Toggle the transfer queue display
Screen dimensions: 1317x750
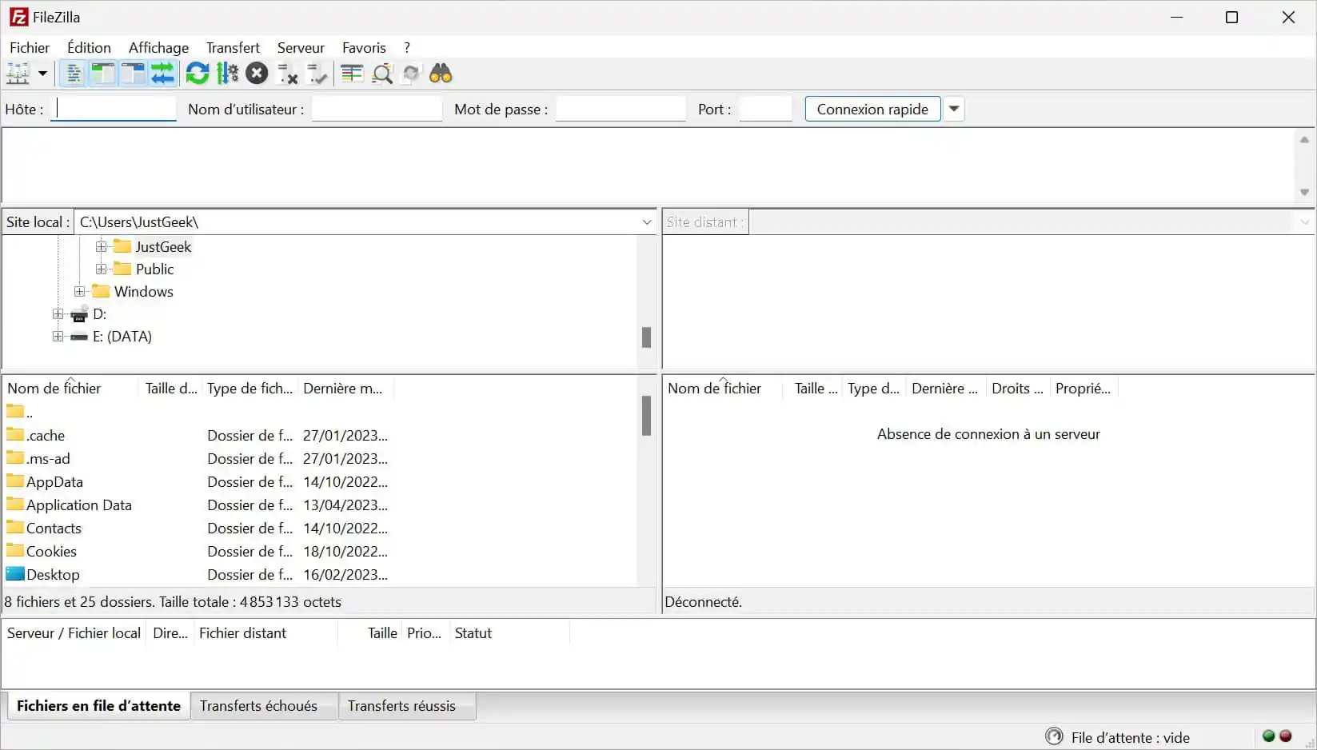[162, 74]
